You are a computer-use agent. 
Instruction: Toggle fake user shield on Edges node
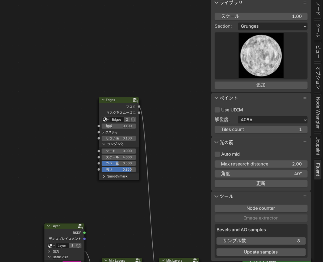click(133, 120)
